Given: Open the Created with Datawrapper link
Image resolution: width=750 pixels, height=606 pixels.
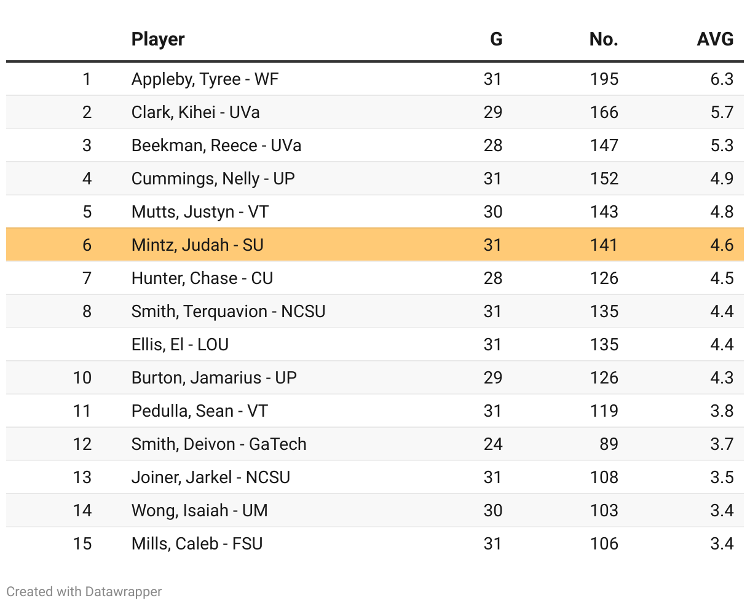Looking at the screenshot, I should [84, 592].
